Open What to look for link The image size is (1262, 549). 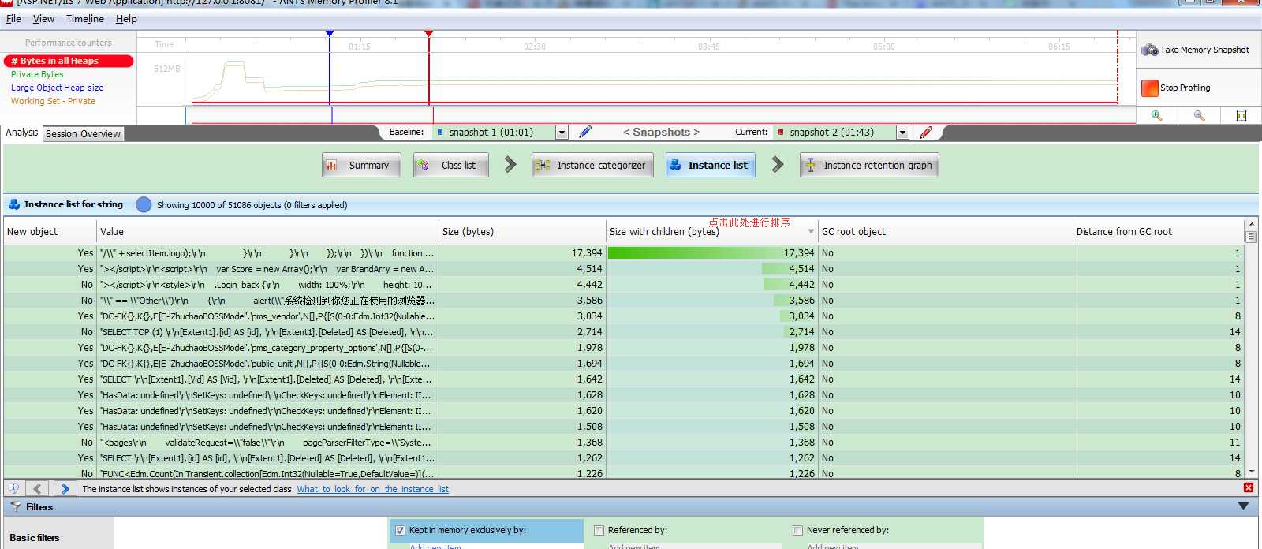pos(372,489)
